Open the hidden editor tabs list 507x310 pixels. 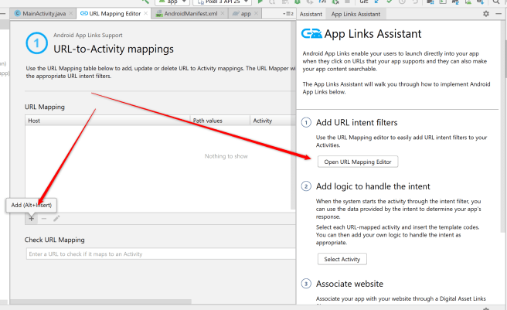point(287,14)
